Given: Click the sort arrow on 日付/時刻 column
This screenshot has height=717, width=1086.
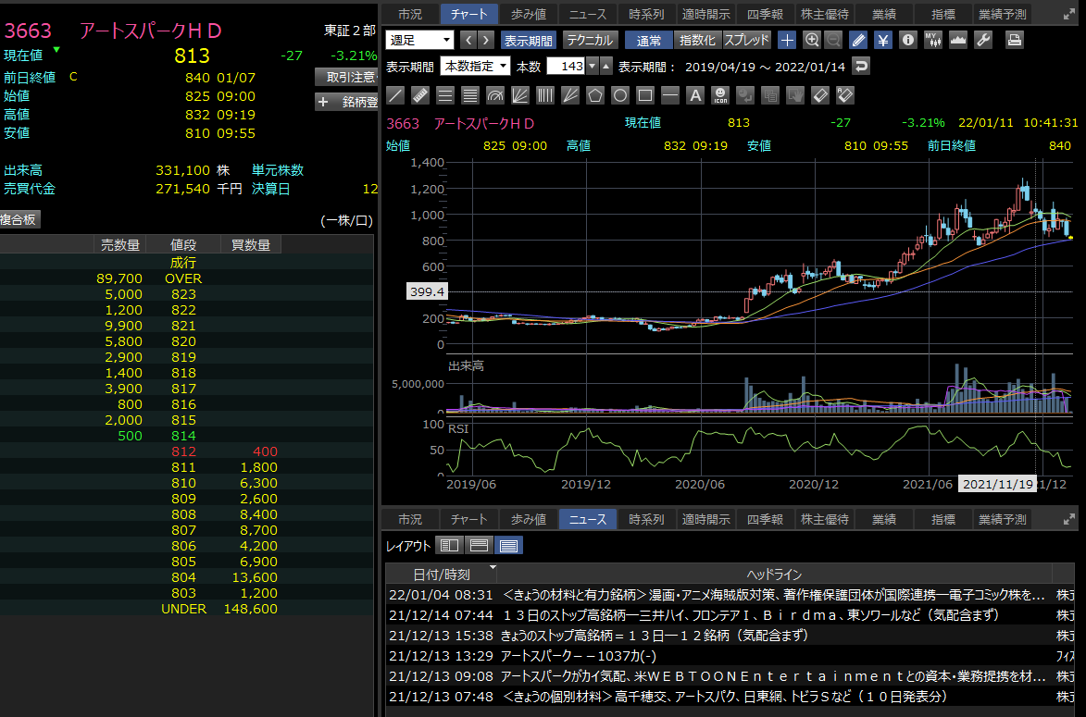Looking at the screenshot, I should pyautogui.click(x=493, y=567).
